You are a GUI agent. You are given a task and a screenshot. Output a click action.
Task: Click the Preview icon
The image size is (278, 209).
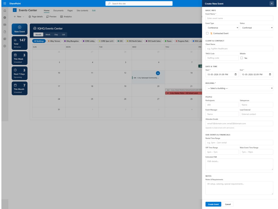[x=48, y=16]
